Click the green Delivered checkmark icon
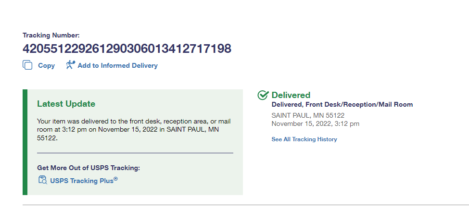Viewport: 469px width, 209px height. coord(263,95)
